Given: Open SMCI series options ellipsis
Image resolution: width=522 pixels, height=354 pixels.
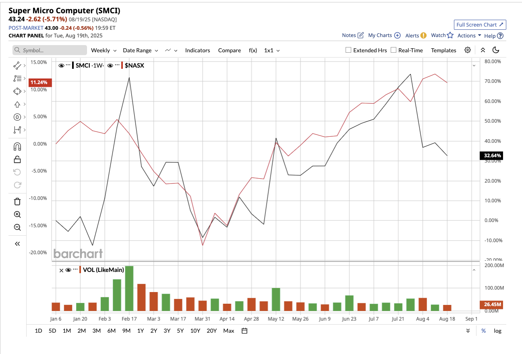Looking at the screenshot, I should pos(68,65).
